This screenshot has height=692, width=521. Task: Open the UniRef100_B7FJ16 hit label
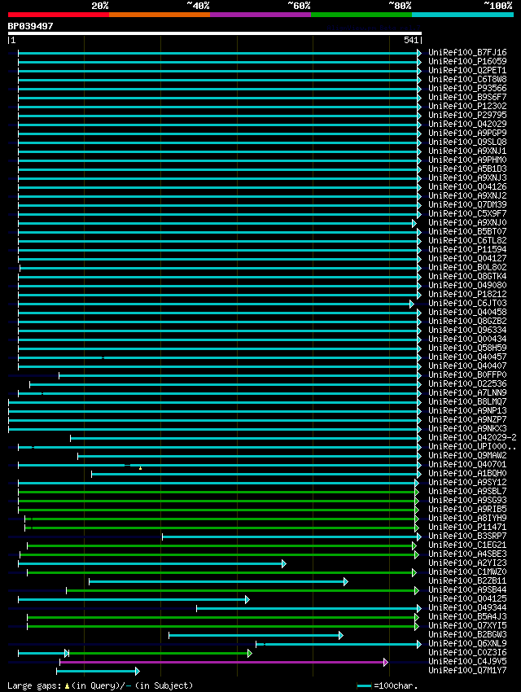pos(467,53)
